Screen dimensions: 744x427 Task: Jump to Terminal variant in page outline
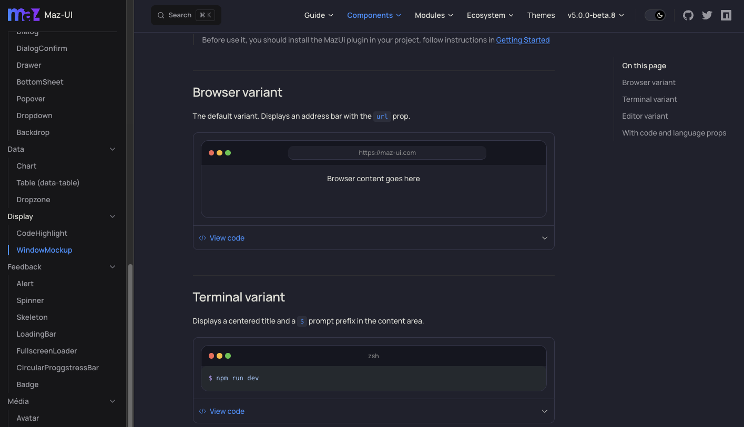click(649, 99)
